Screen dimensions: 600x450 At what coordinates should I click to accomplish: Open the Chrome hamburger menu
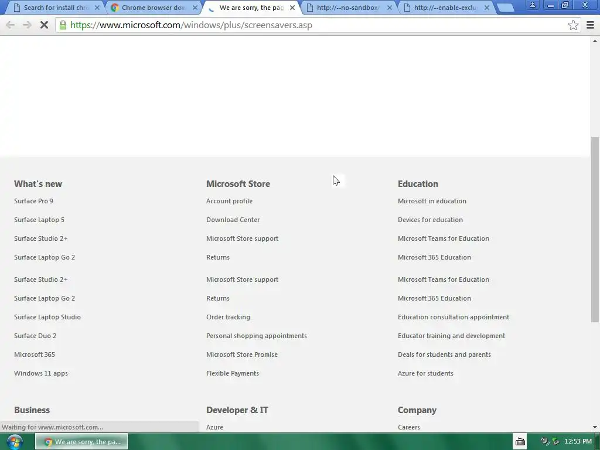[x=590, y=25]
